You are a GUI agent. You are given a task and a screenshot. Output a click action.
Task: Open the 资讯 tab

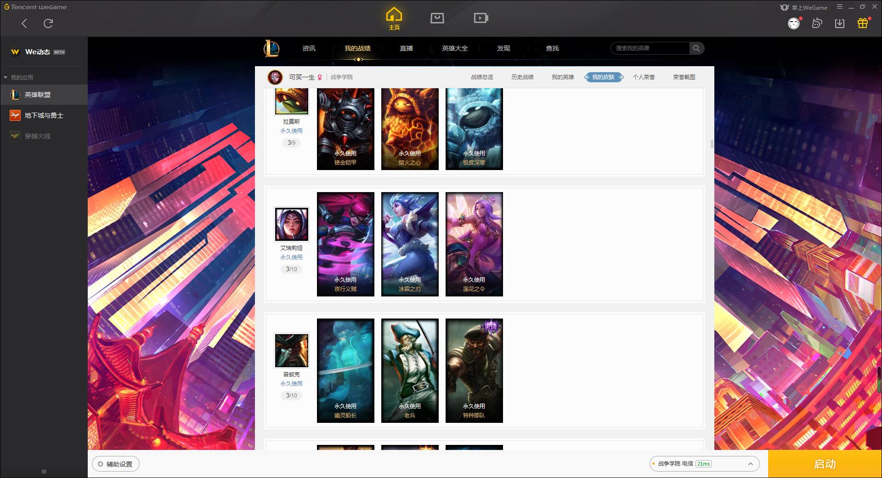point(309,48)
